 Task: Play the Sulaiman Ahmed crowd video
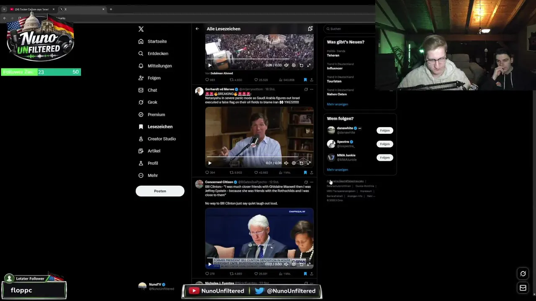(x=210, y=65)
